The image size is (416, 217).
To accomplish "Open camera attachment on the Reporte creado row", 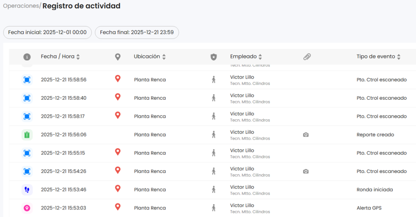I will pos(306,135).
